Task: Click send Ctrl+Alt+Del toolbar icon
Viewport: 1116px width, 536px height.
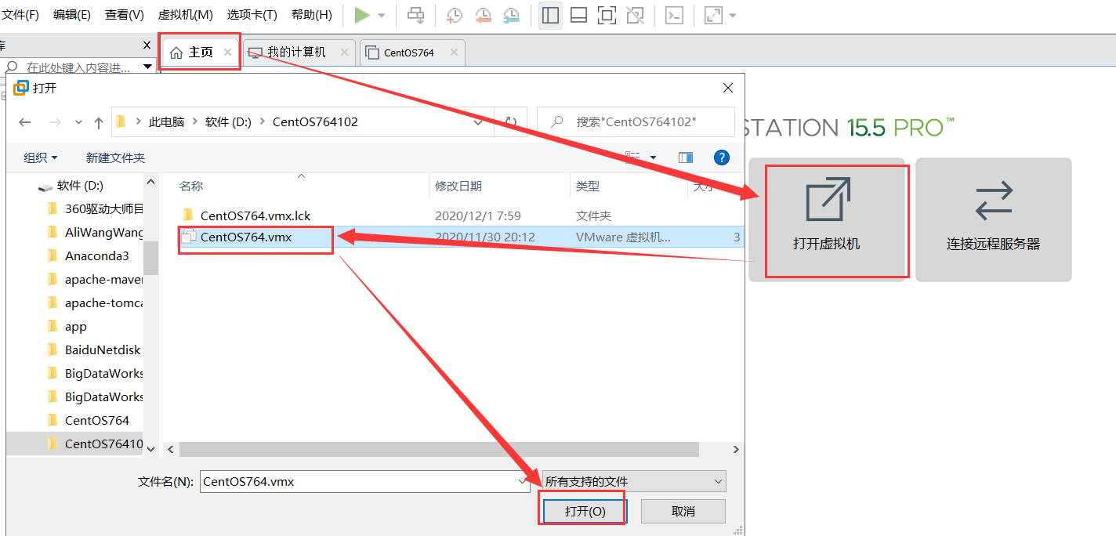Action: coord(415,15)
